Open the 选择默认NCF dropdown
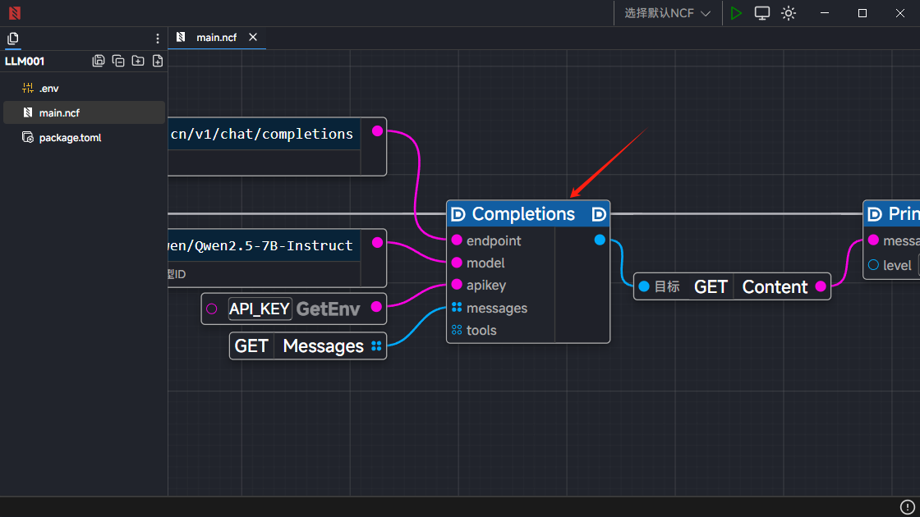Viewport: 920px width, 517px height. (x=667, y=13)
